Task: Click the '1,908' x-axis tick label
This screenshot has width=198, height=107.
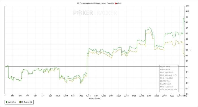Action: pos(104,96)
